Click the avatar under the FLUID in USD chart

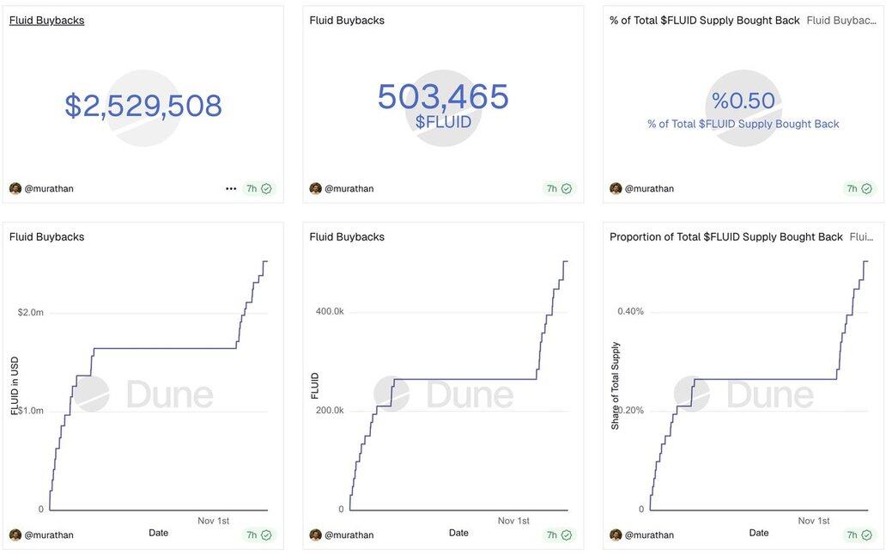coord(15,535)
